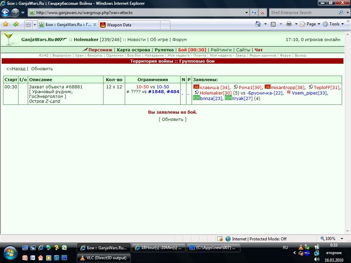Switch to 18Hour(s) :10Min(s) taskbar window
Image resolution: width=351 pixels, height=263 pixels.
pyautogui.click(x=159, y=248)
